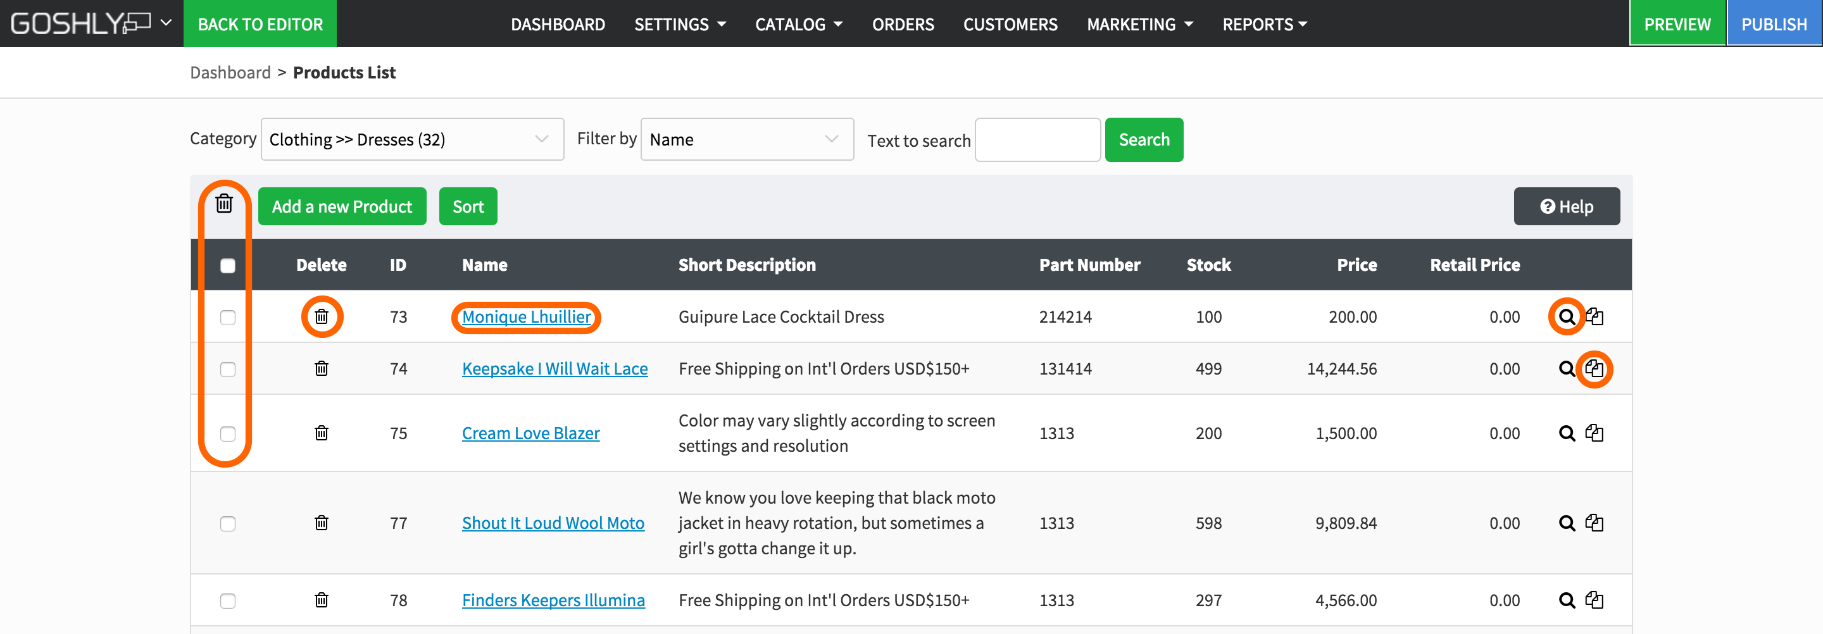Screen dimensions: 1823x634
Task: Select the checkbox for Shout It Loud Wool Moto
Action: click(227, 523)
